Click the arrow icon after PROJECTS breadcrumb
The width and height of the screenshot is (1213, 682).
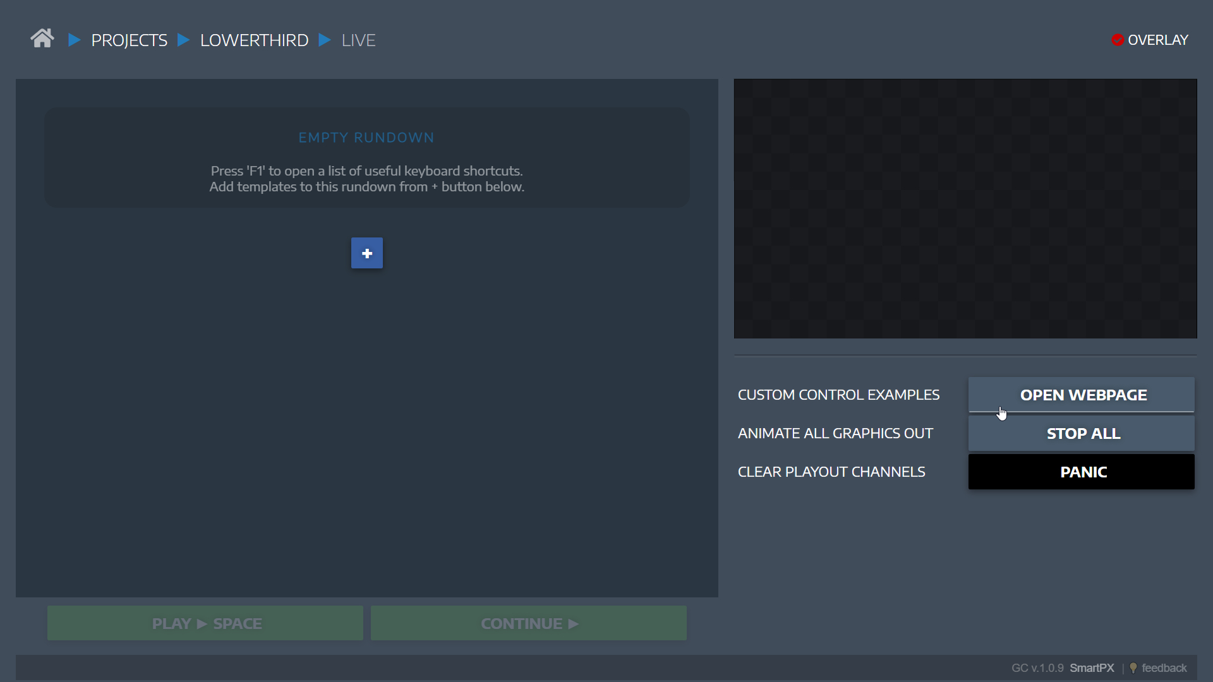(x=183, y=39)
